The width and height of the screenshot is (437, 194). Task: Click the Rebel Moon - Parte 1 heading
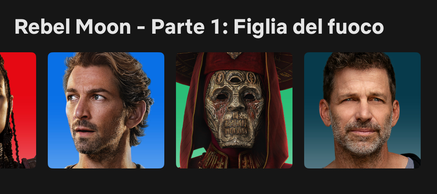[199, 27]
